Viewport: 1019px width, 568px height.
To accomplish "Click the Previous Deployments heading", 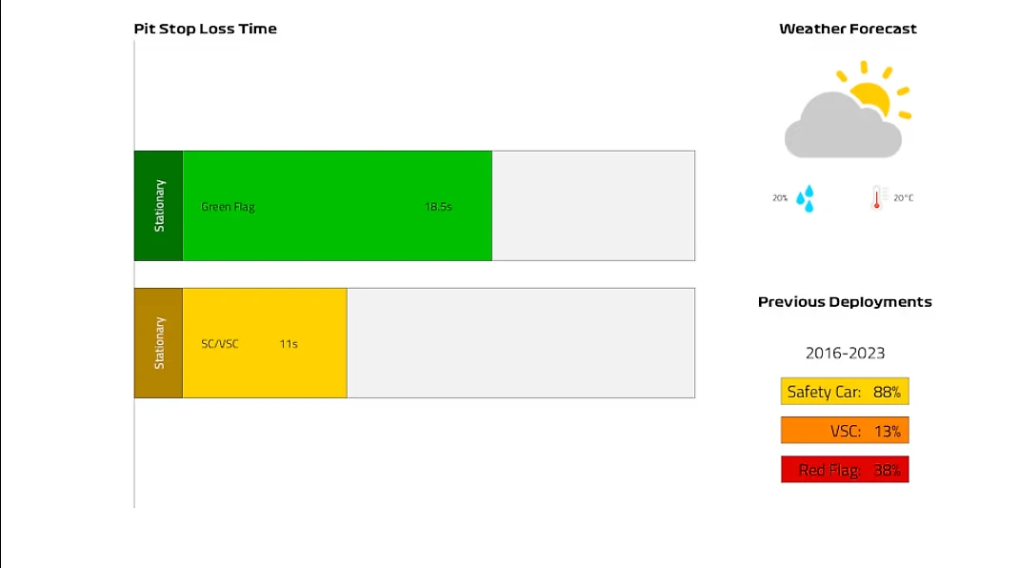I will tap(845, 302).
